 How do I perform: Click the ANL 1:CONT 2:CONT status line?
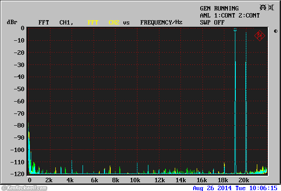pyautogui.click(x=230, y=15)
